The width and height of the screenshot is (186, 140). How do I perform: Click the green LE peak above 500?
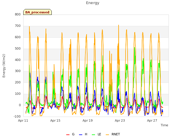(x=135, y=48)
